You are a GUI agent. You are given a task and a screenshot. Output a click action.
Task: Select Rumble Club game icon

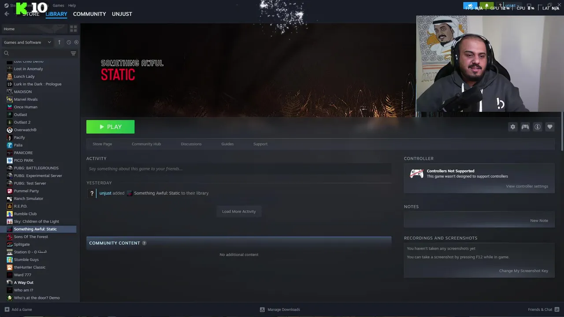click(x=10, y=214)
